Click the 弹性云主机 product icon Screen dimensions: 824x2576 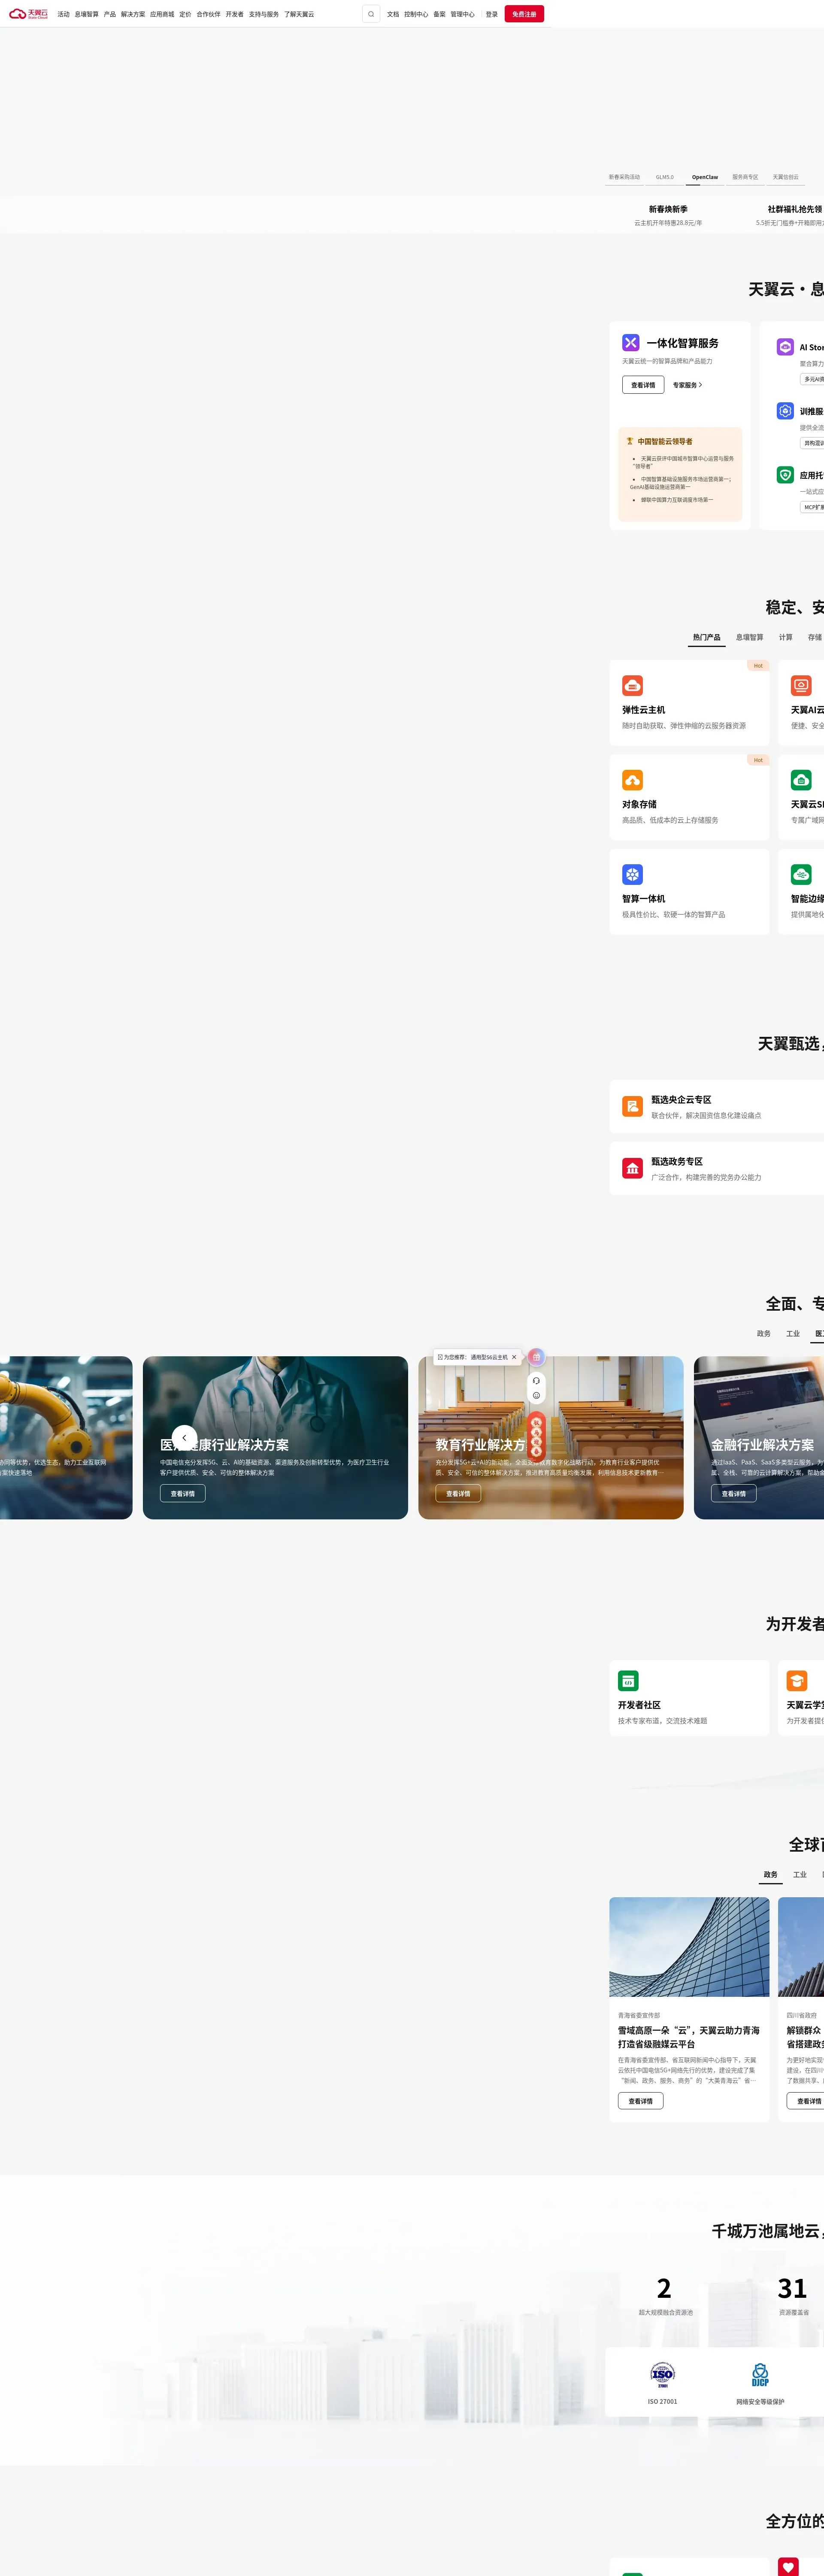(x=632, y=685)
